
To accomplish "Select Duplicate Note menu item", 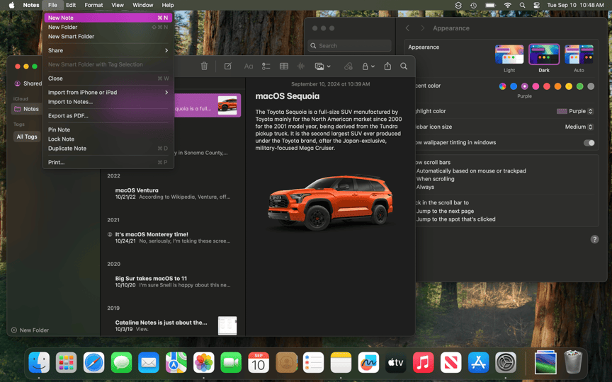I will 108,149.
